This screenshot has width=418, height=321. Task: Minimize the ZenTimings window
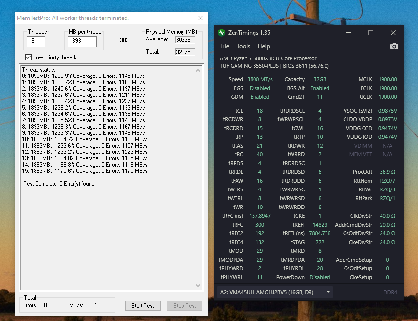[x=348, y=33]
